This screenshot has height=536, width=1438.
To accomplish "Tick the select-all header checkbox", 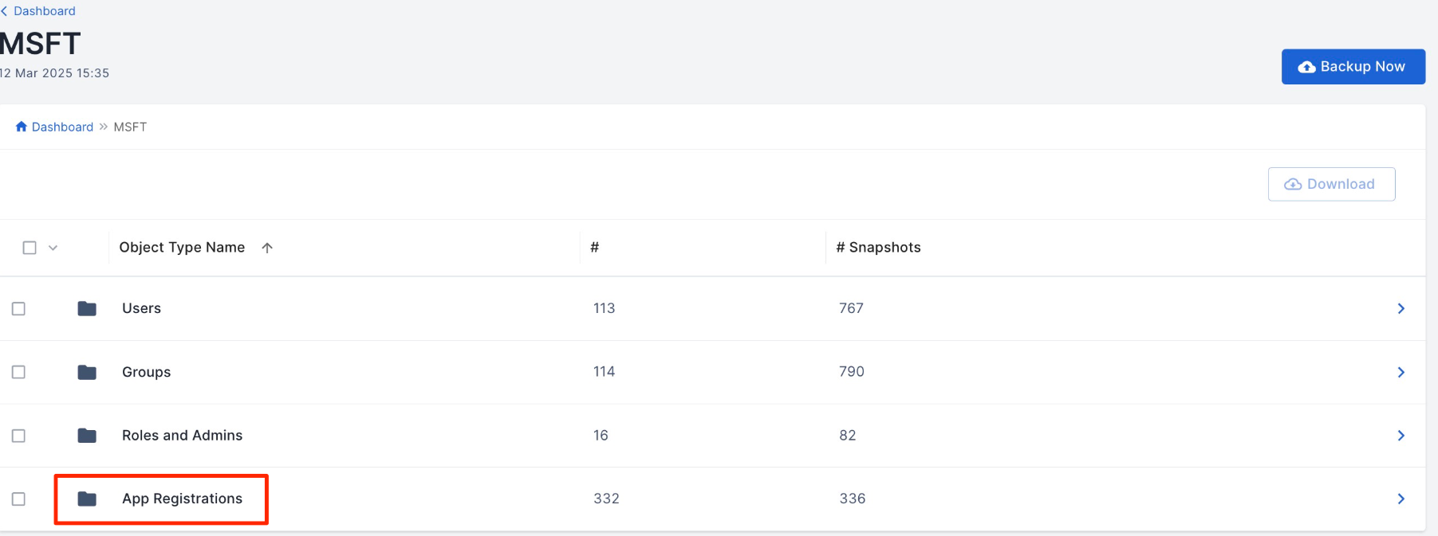I will pos(30,248).
